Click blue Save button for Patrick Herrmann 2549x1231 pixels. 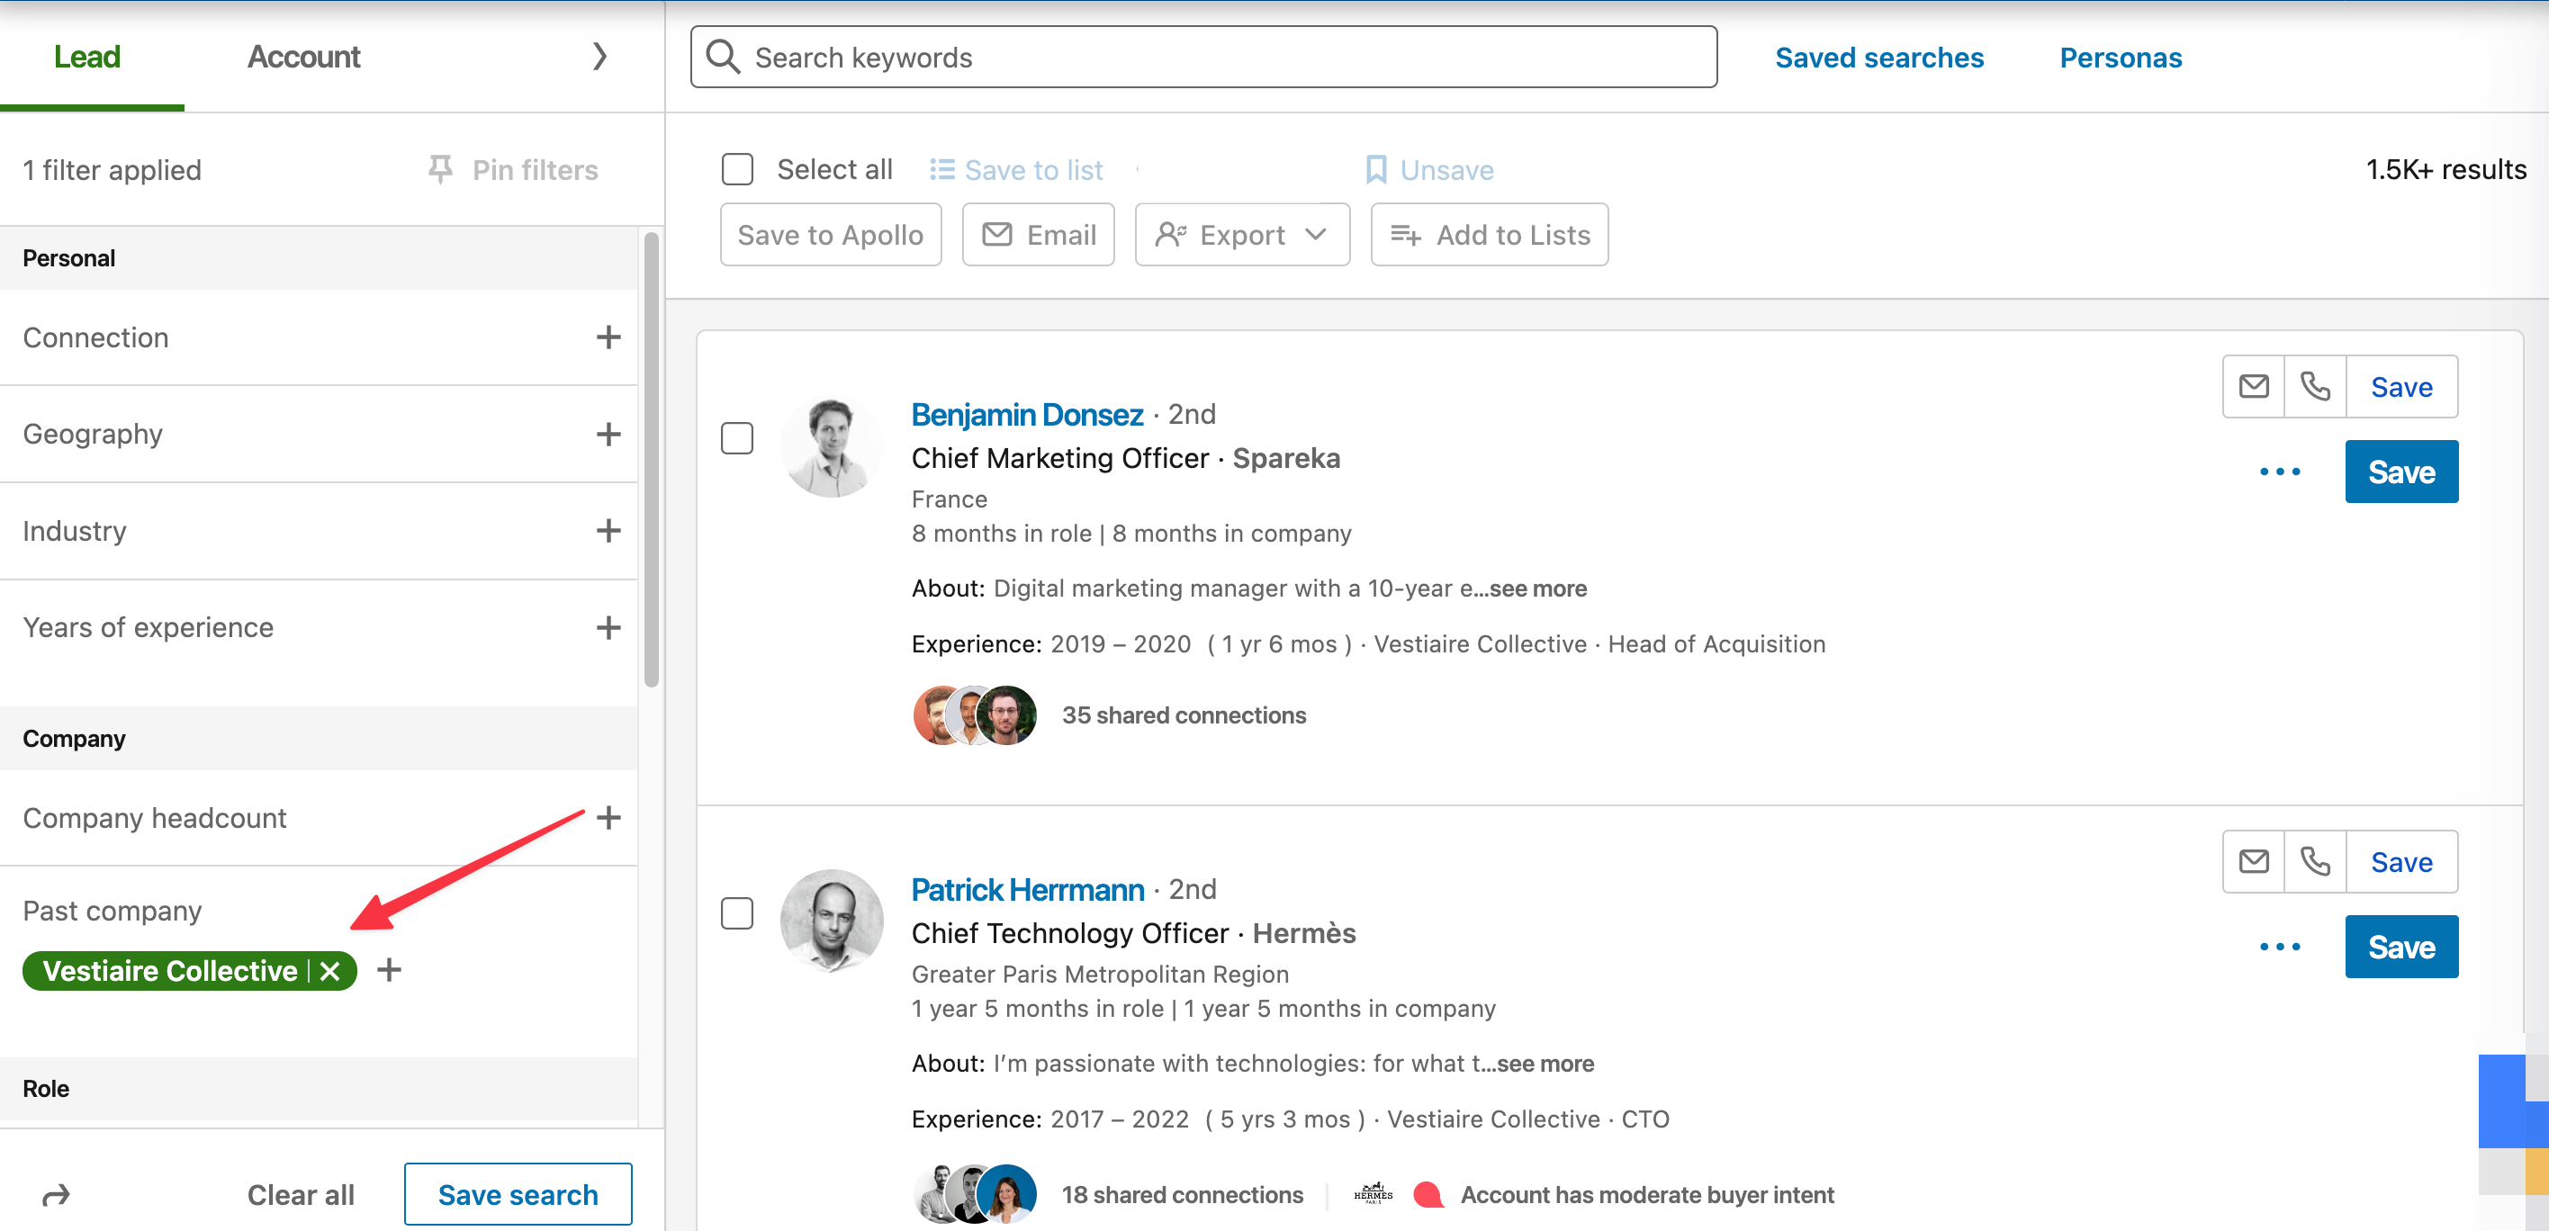tap(2400, 946)
